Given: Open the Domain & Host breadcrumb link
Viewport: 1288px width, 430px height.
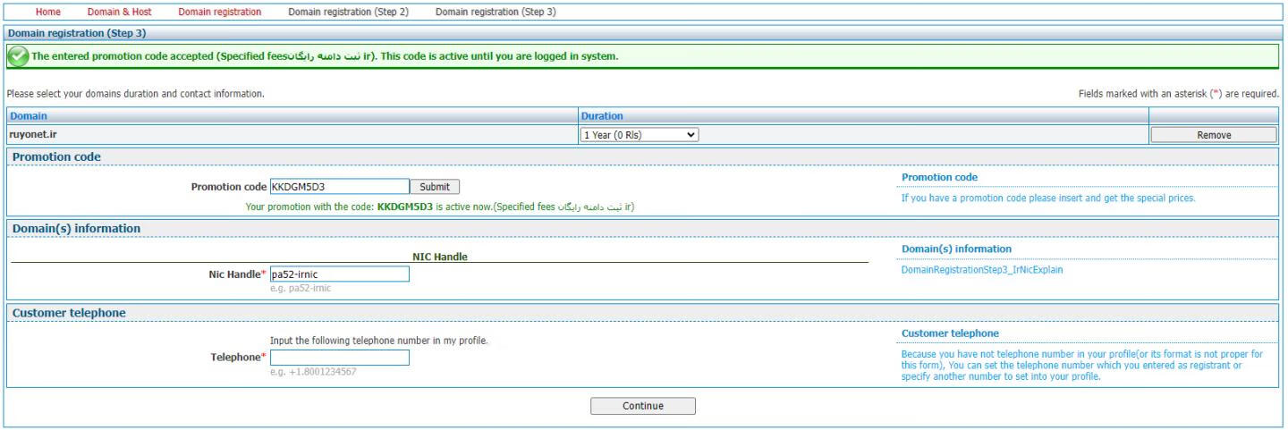Looking at the screenshot, I should [x=119, y=12].
